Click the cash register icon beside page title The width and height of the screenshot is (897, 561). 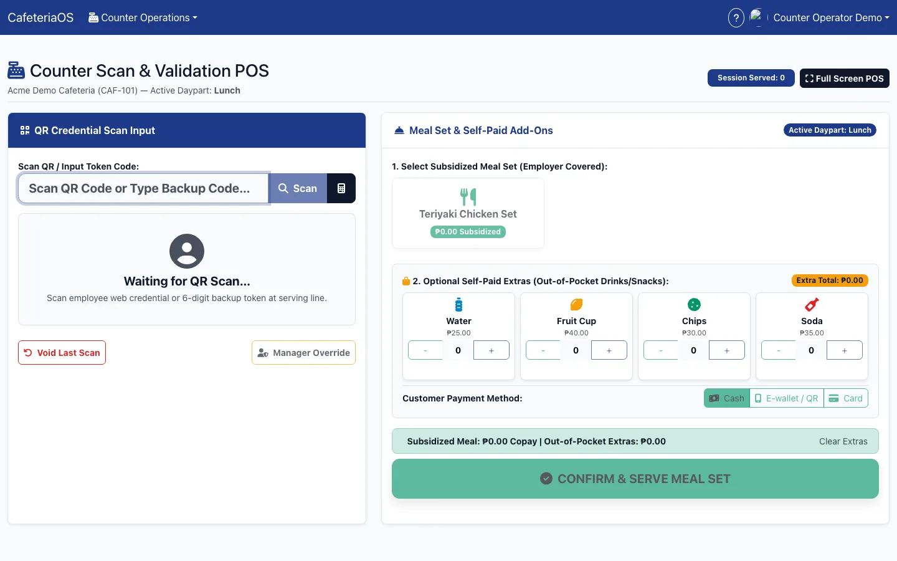[16, 70]
